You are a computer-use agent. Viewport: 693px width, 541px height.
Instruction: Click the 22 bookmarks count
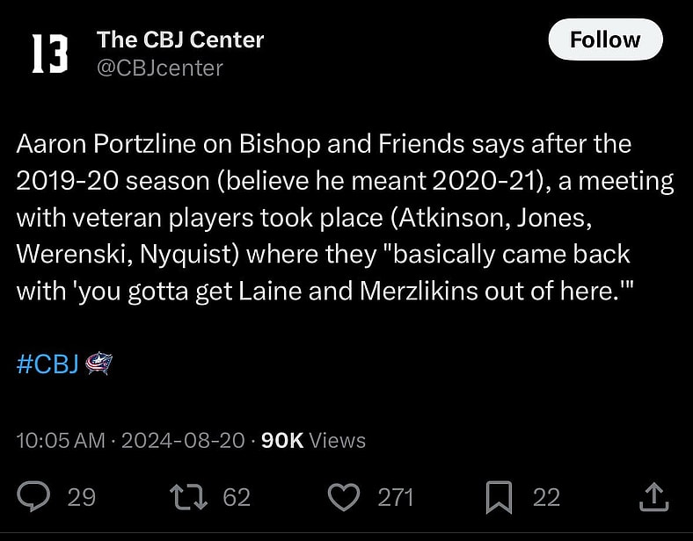546,498
